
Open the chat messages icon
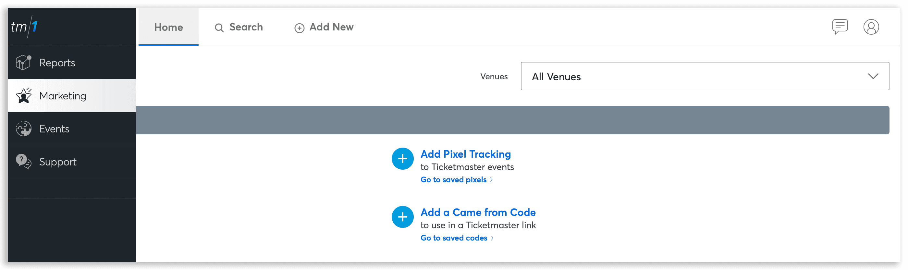pyautogui.click(x=840, y=27)
